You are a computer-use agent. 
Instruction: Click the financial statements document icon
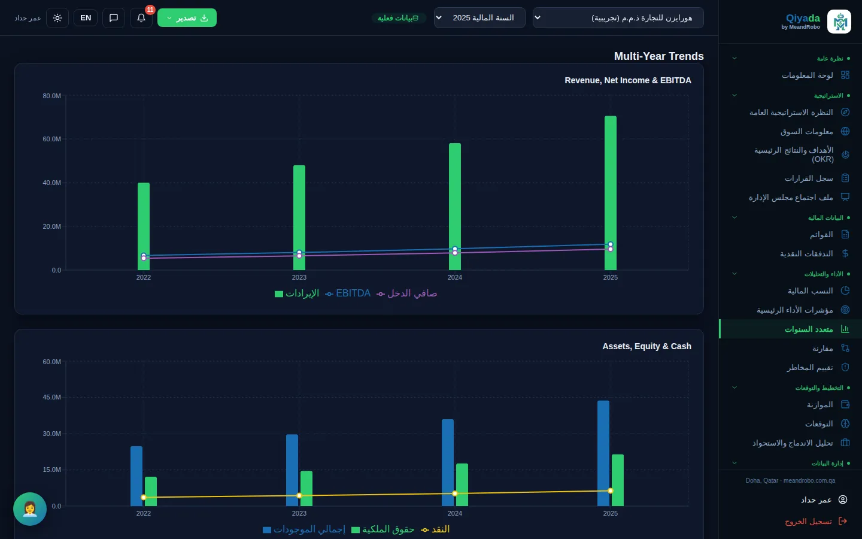(845, 234)
